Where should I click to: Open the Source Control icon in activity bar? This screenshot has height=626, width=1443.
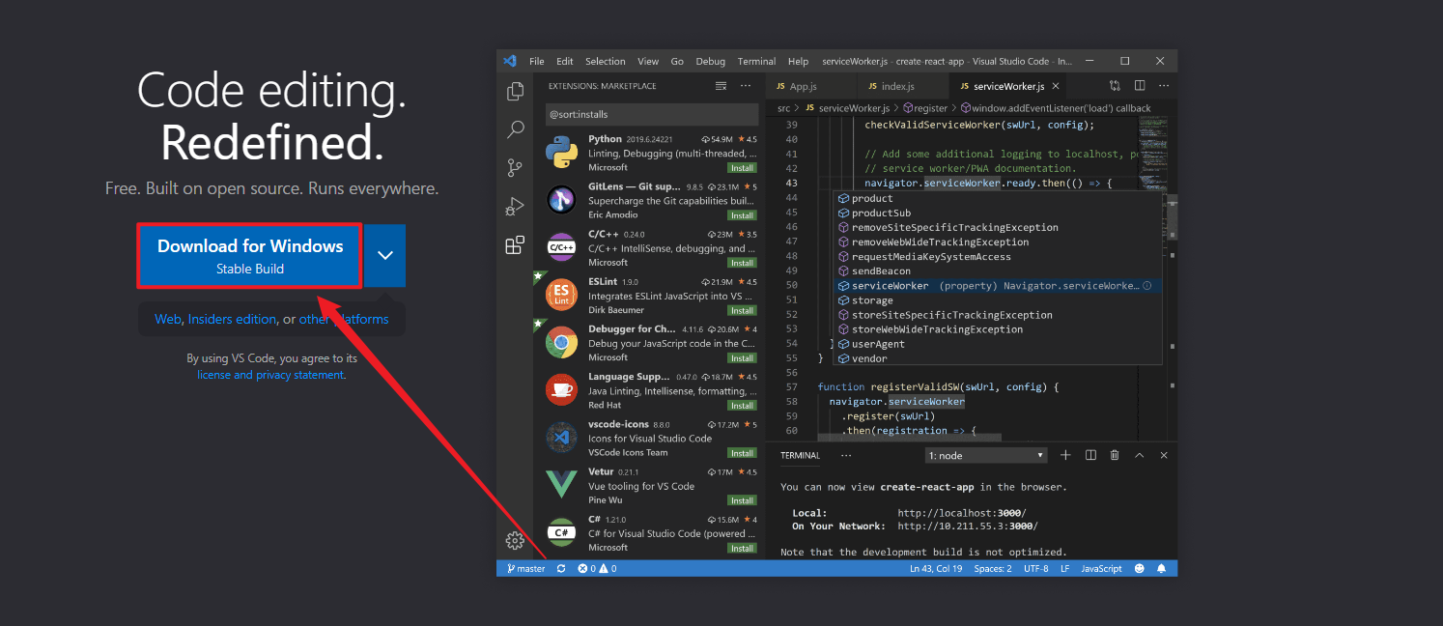coord(515,168)
